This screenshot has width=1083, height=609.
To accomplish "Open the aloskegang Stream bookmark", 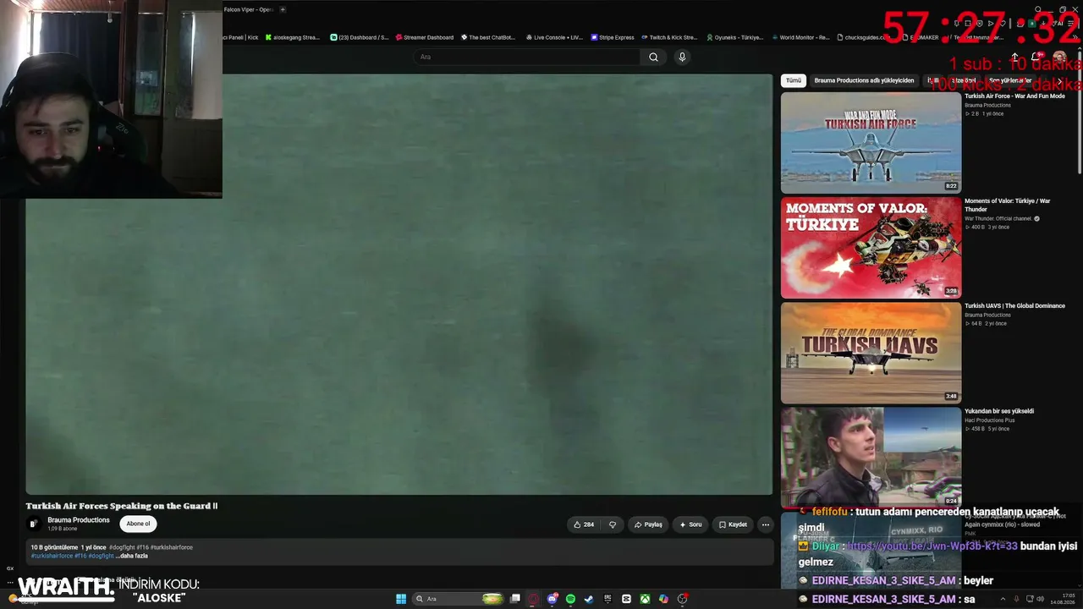I will click(292, 37).
